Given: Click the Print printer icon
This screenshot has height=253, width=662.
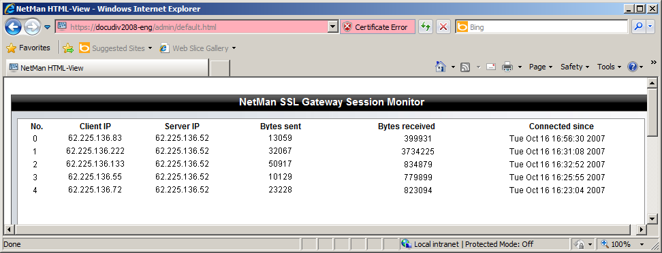Looking at the screenshot, I should click(507, 67).
